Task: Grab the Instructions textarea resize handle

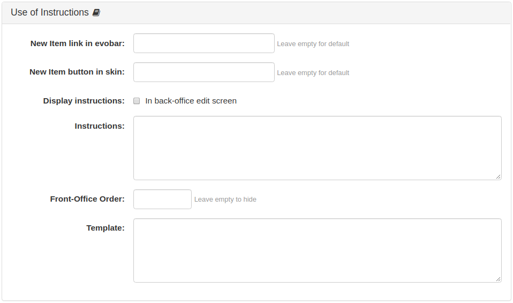Action: [x=499, y=176]
